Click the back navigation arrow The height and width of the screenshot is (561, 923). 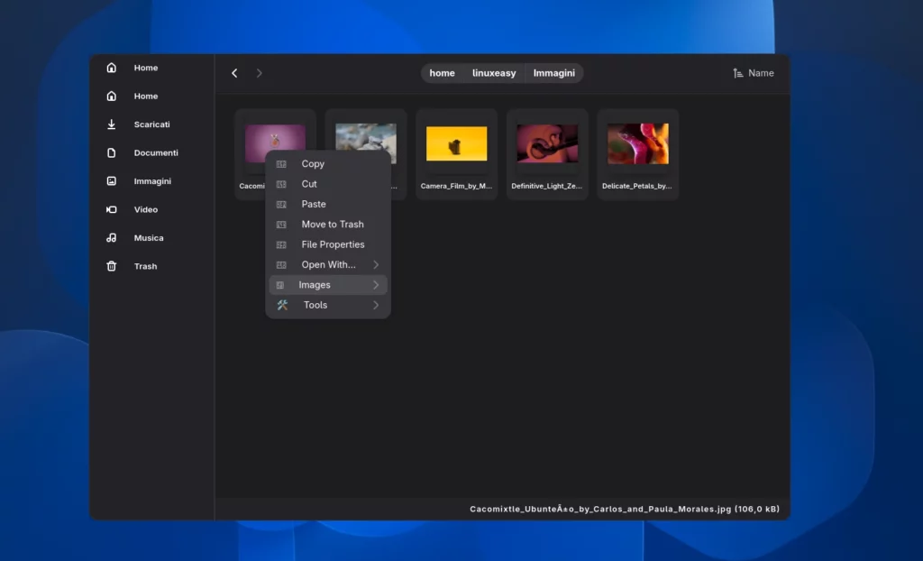tap(234, 73)
